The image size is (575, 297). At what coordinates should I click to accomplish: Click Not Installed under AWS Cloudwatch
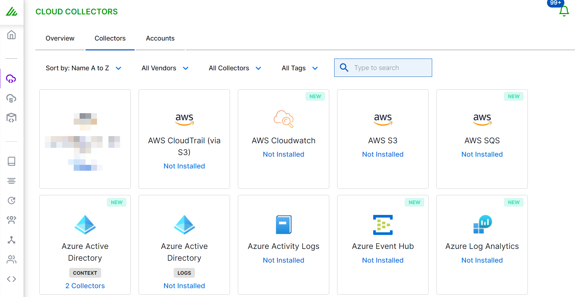[283, 154]
